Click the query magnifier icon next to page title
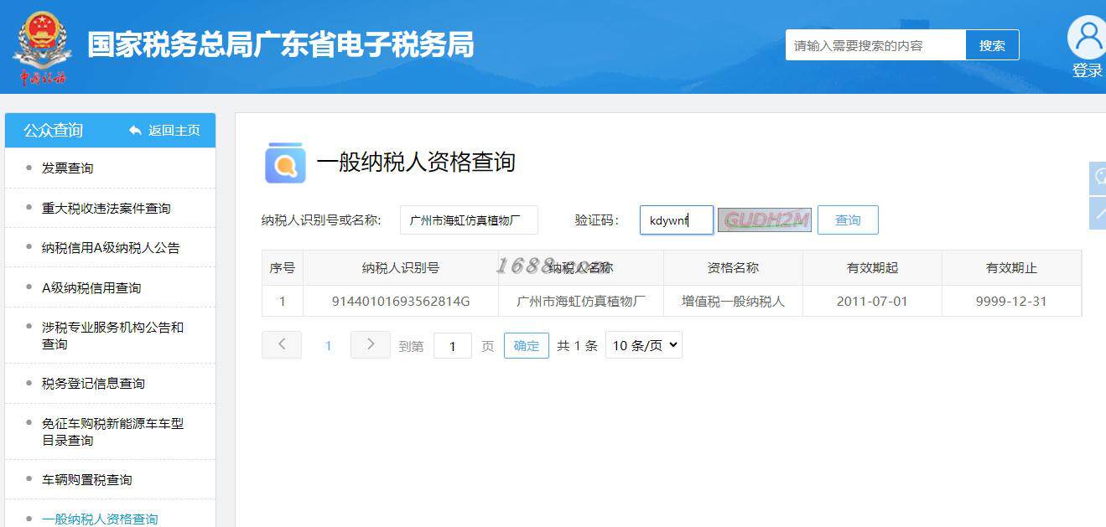The height and width of the screenshot is (527, 1106). pyautogui.click(x=285, y=163)
